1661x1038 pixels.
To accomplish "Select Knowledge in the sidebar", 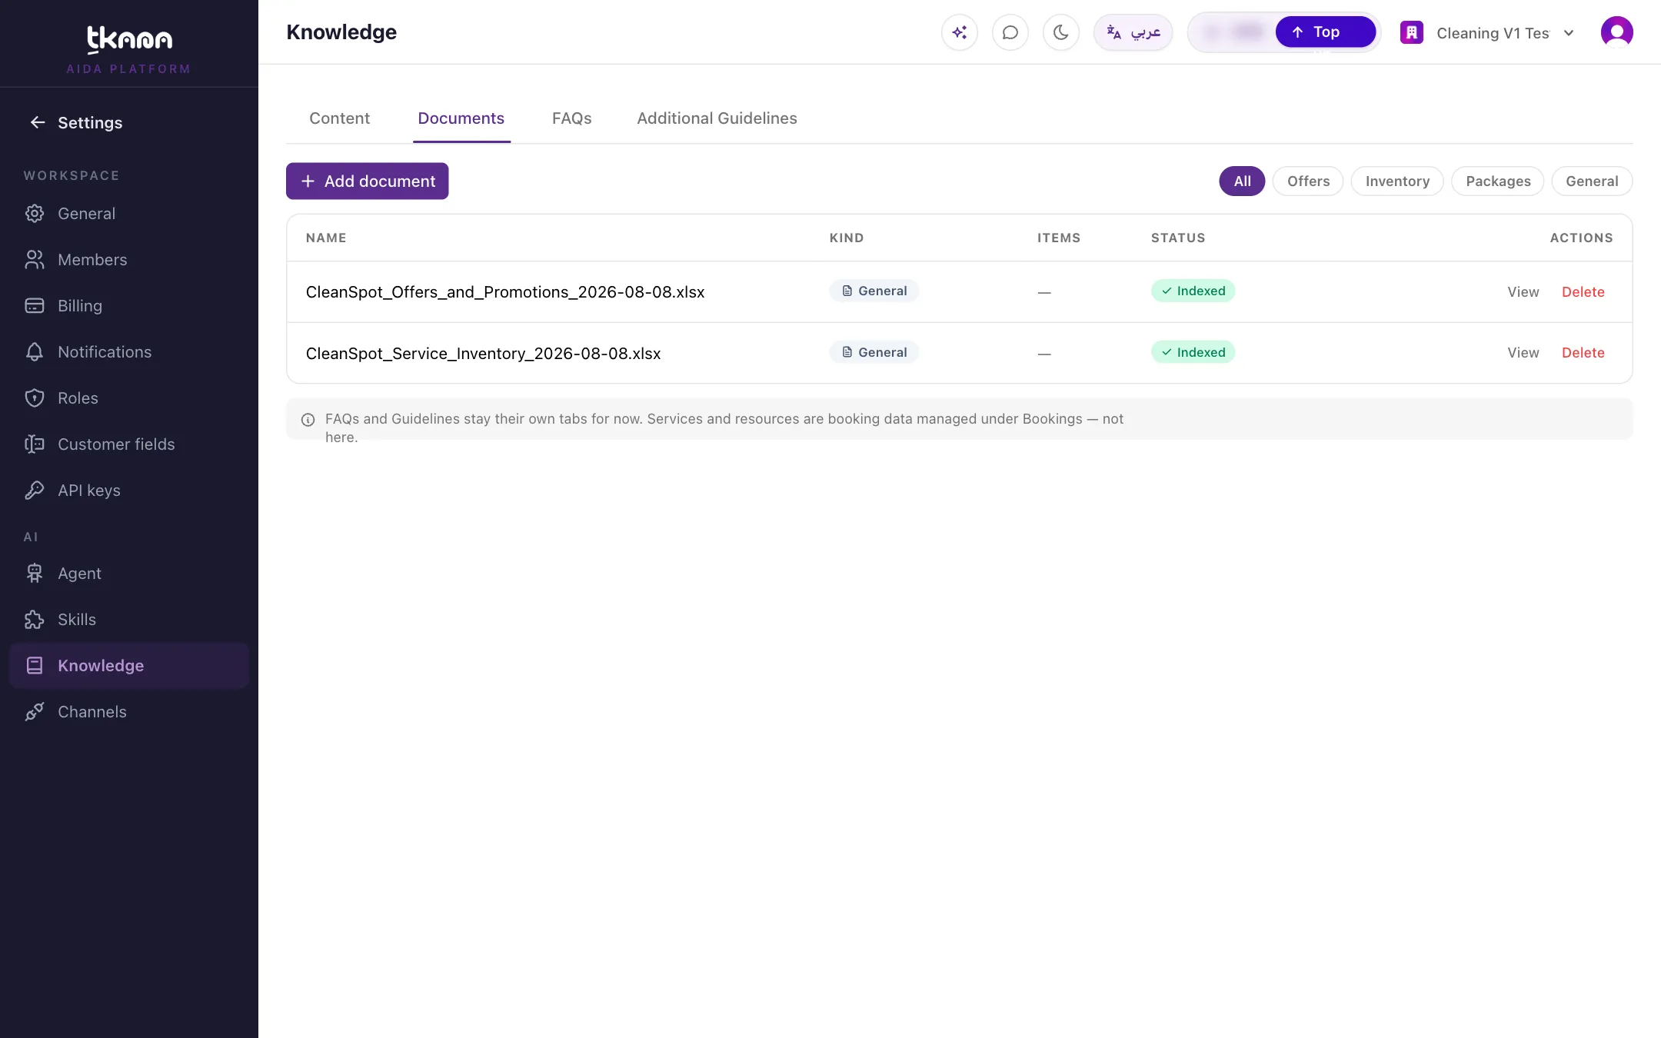I will coord(129,666).
